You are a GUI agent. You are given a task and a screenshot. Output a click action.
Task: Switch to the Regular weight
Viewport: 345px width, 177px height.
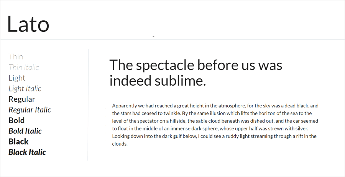[x=22, y=99]
